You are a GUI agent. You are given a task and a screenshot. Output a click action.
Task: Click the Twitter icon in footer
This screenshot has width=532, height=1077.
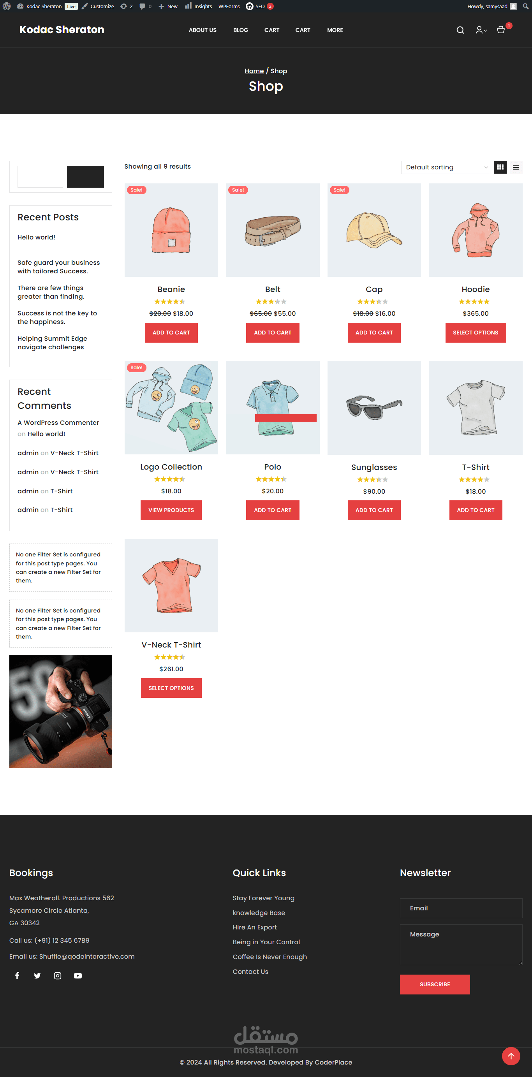coord(37,975)
